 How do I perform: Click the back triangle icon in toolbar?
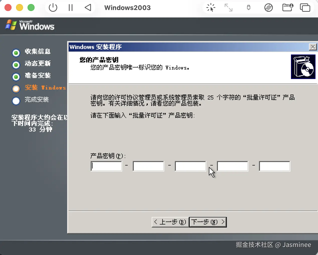coord(88,7)
